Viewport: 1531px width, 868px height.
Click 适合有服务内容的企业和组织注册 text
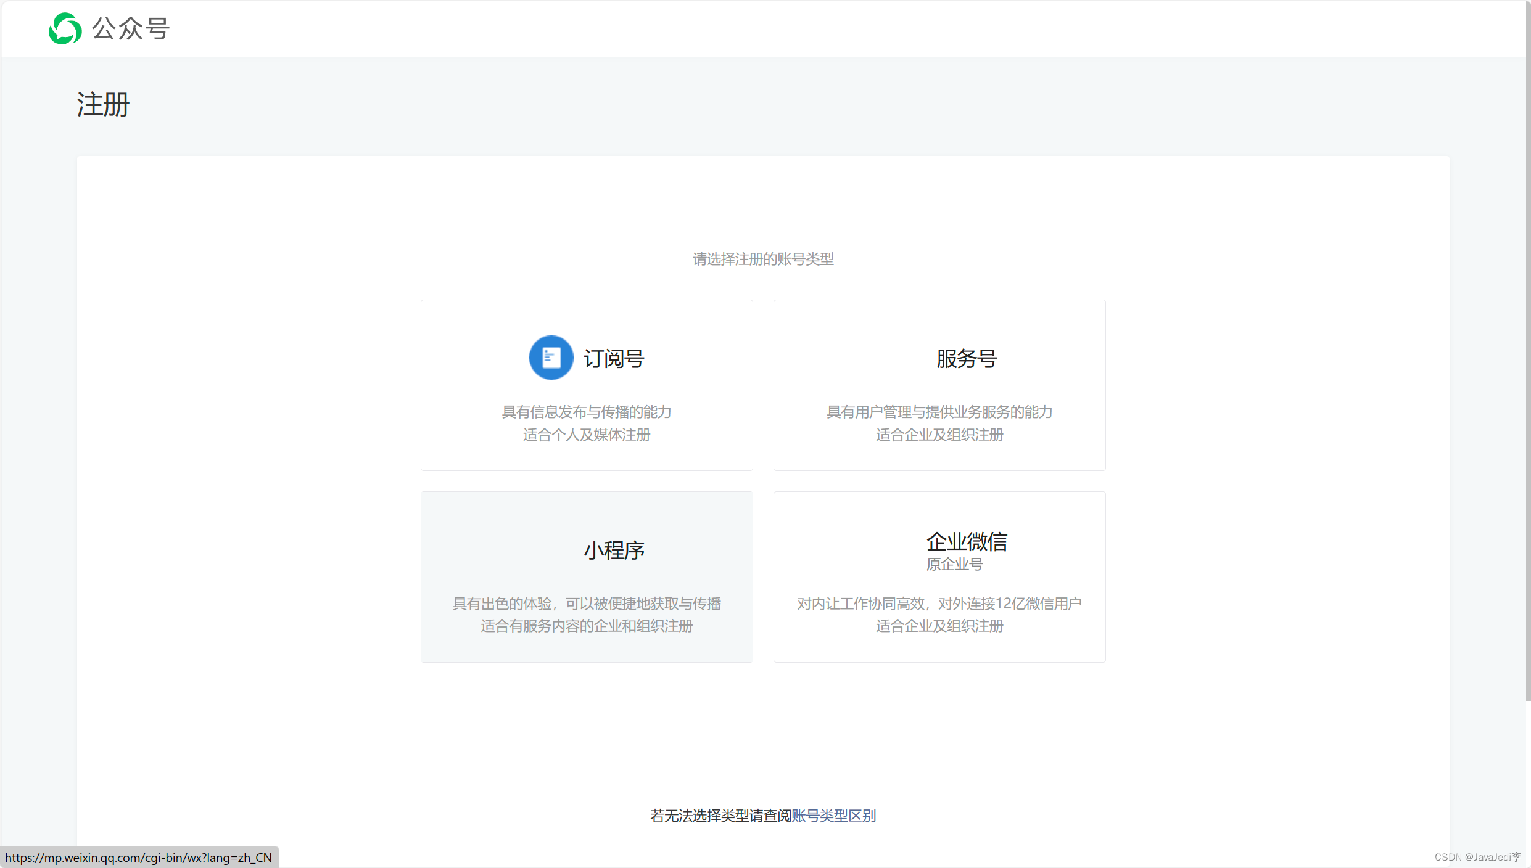586,626
